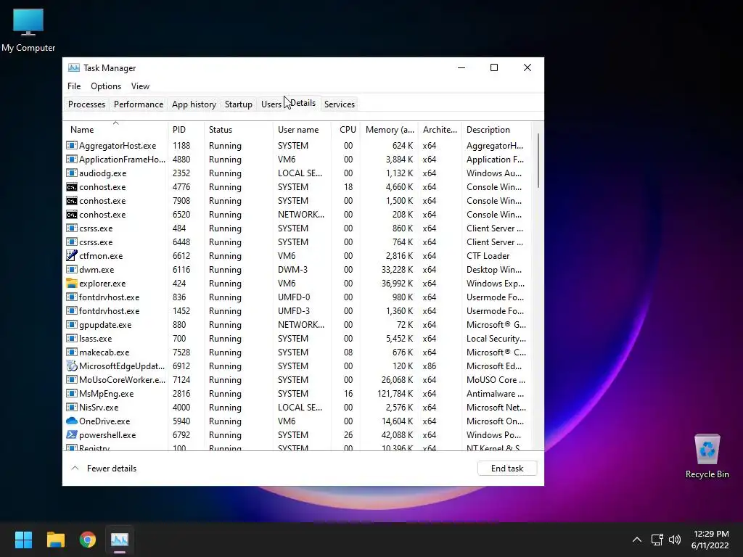Open the volume control in system tray
Viewport: 743px width, 557px height.
coord(675,540)
